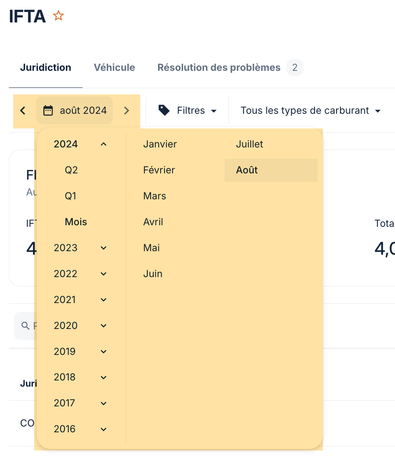
Task: Expand the 2023 year section
Action: click(x=103, y=248)
